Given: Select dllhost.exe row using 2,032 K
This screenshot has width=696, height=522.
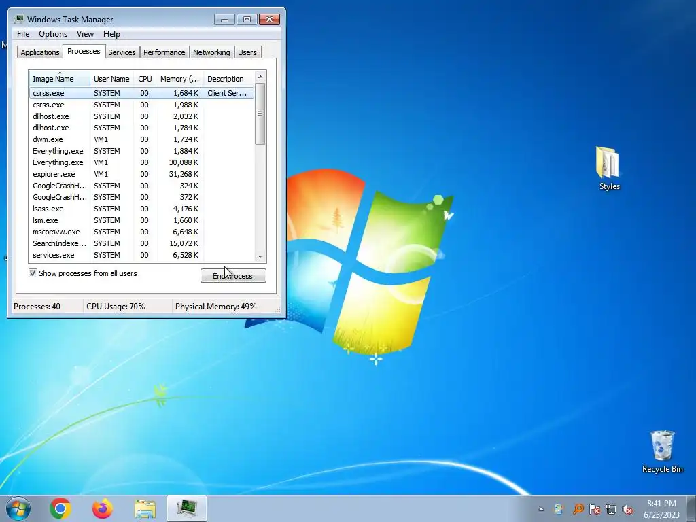Looking at the screenshot, I should tap(141, 116).
